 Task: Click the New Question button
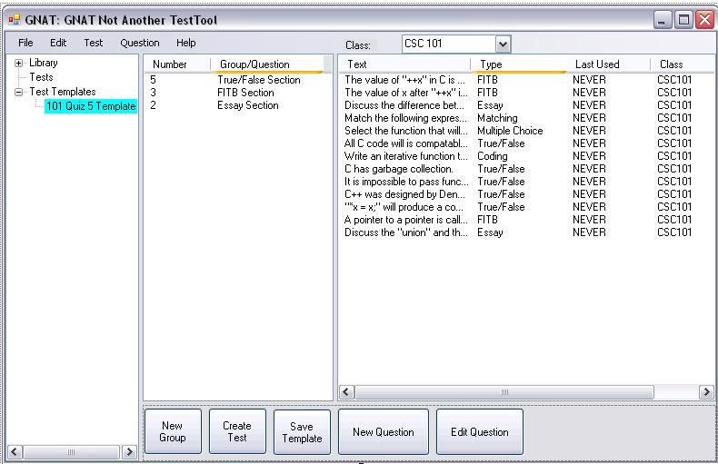tap(383, 432)
